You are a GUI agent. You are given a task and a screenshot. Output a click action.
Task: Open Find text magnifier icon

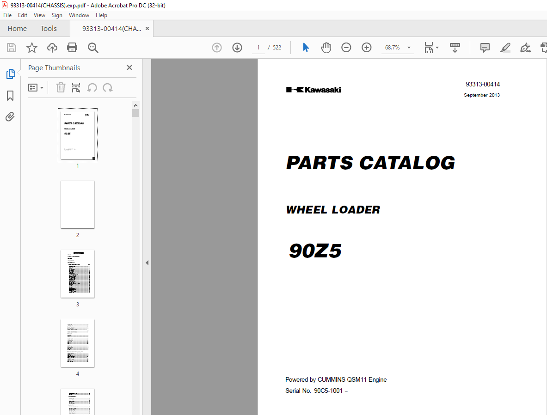tap(93, 48)
